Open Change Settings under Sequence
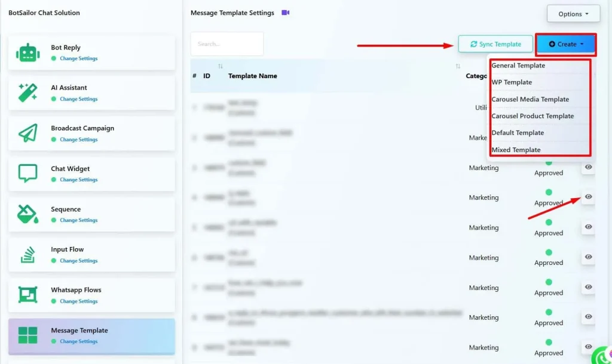 pyautogui.click(x=78, y=220)
